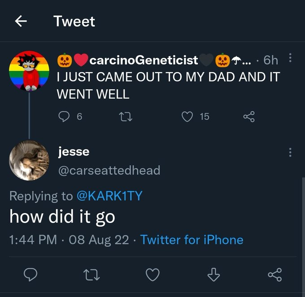This screenshot has height=297, width=305.
Task: Open the @KARK1TY mention link
Action: [x=109, y=196]
